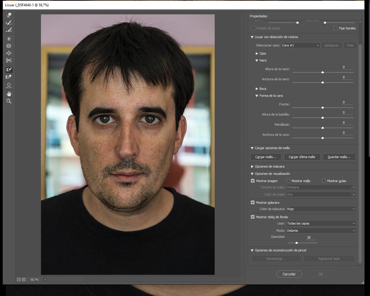Viewport: 370px width, 296px height.
Task: Click the Anchura de la nariz slider
Action: pyautogui.click(x=323, y=82)
